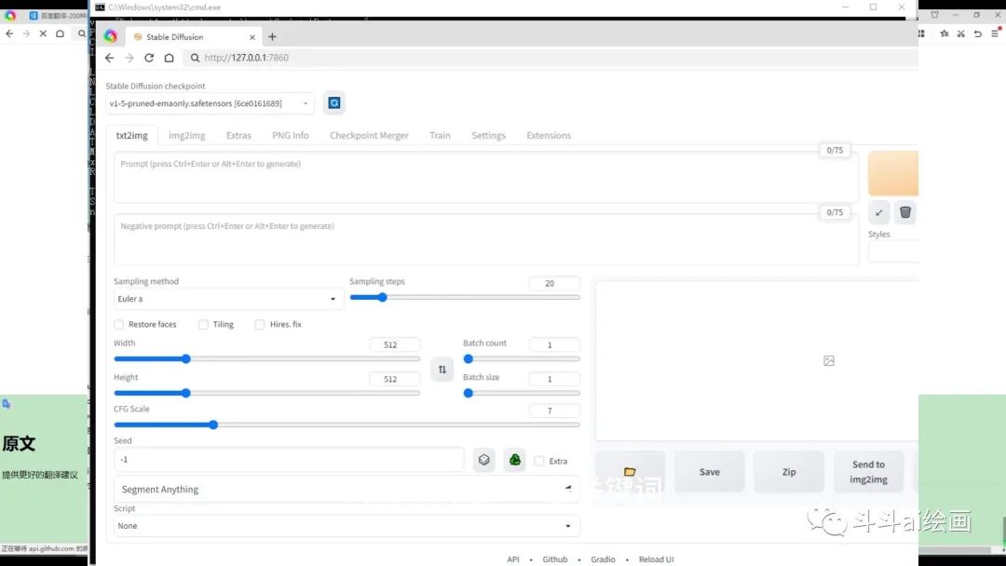The image size is (1006, 566).
Task: Click home icon in background browser window
Action: point(61,34)
